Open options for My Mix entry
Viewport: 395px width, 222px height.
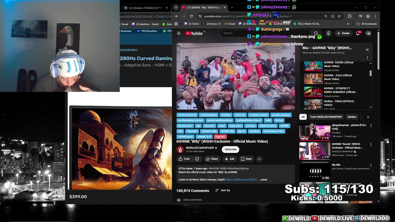tap(371, 165)
